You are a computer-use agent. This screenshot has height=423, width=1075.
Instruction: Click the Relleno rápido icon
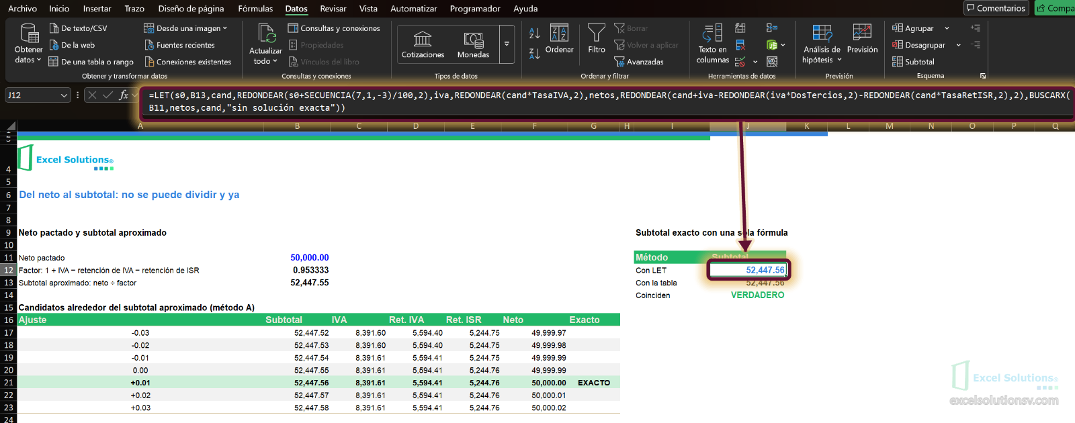(740, 28)
